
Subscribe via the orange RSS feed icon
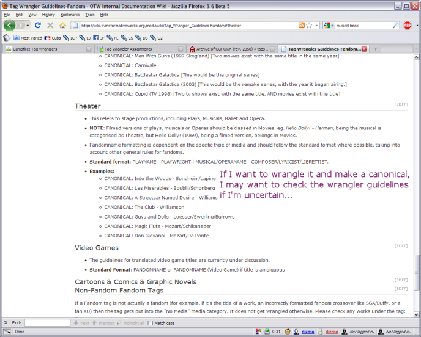[x=302, y=26]
